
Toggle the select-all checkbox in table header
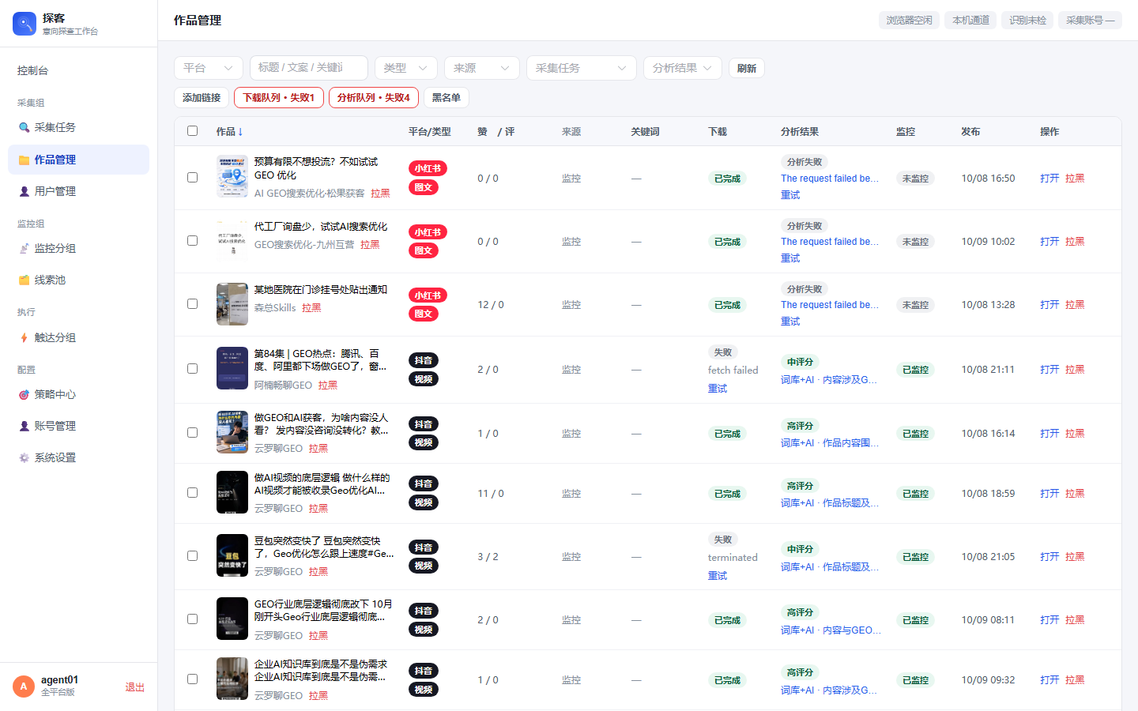192,131
